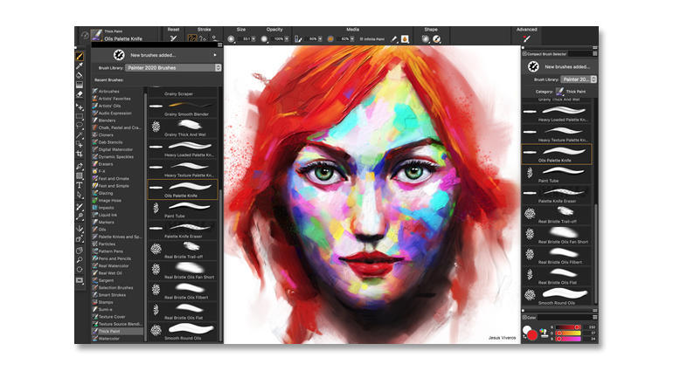Open the Opacity value dropdown arrow
673x378 pixels.
287,39
